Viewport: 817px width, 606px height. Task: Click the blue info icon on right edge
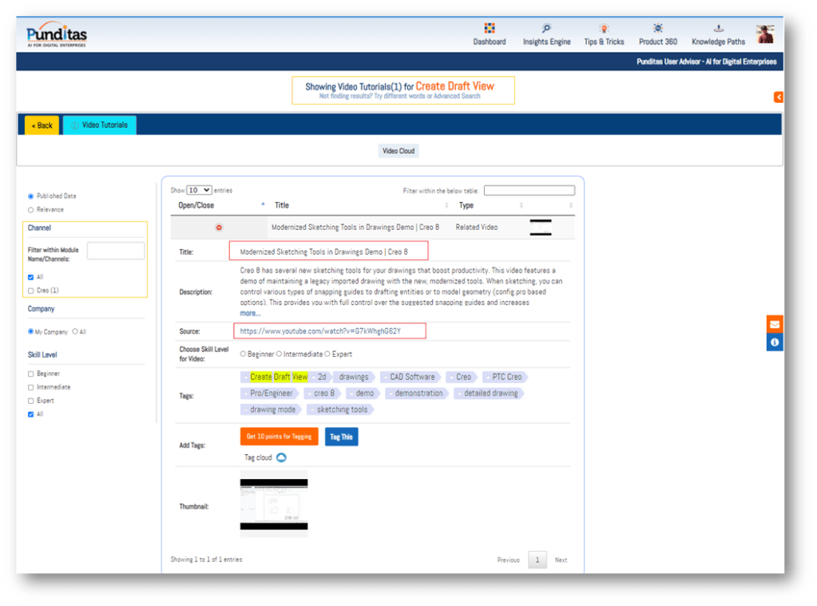pyautogui.click(x=774, y=343)
